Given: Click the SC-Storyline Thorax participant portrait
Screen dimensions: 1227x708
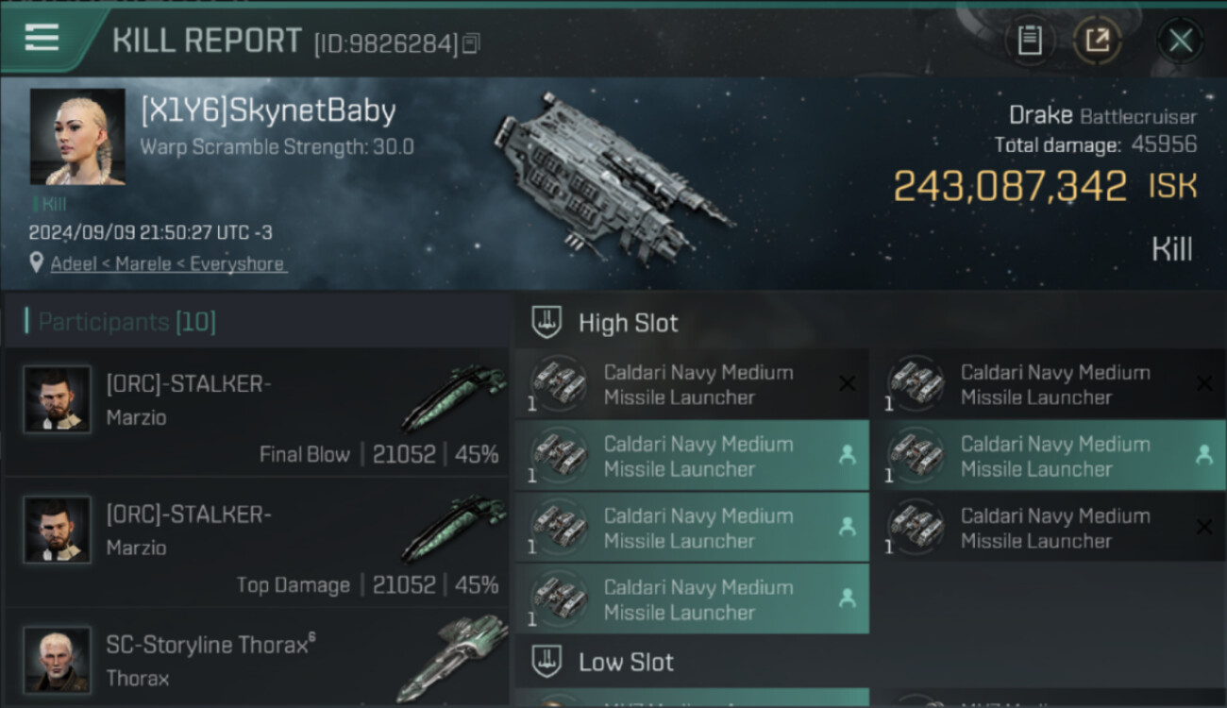Looking at the screenshot, I should 58,660.
